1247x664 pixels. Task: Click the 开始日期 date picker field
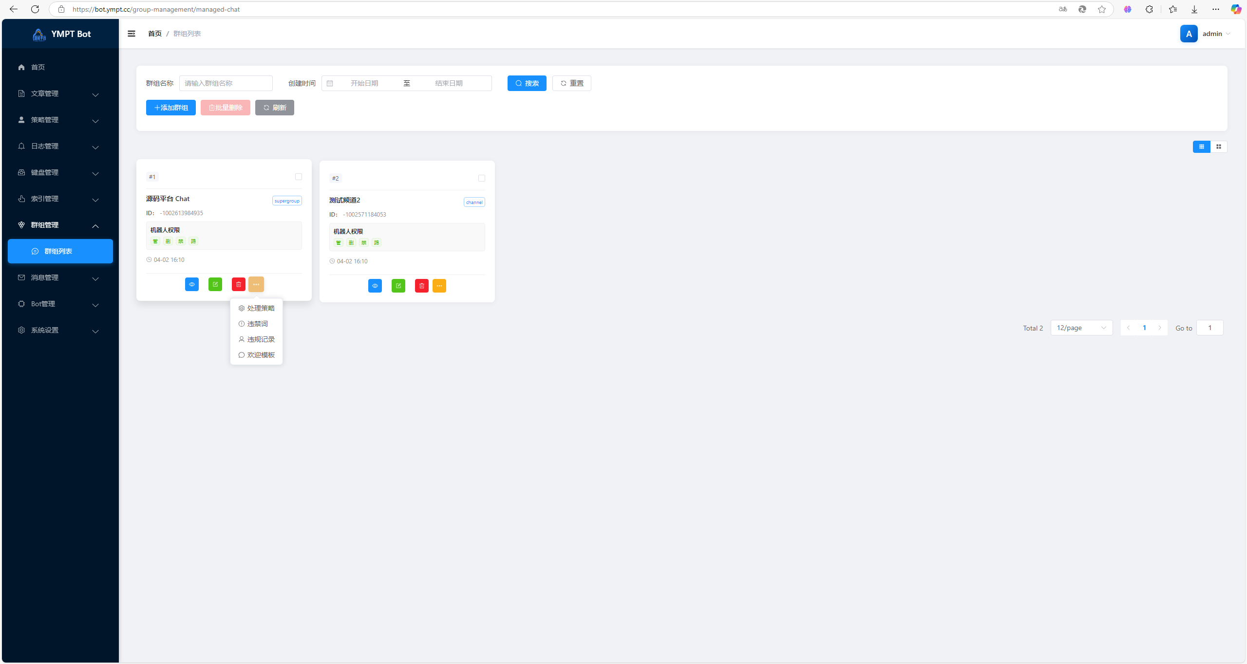pos(364,83)
